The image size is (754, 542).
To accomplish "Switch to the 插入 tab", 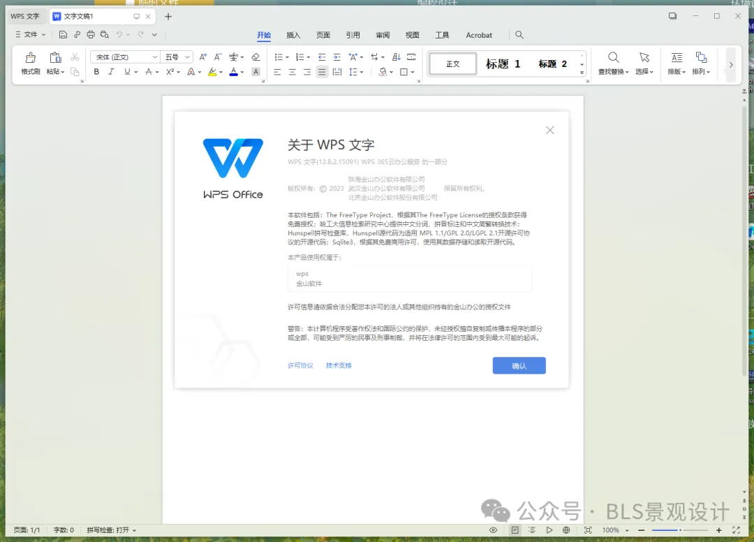I will coord(293,35).
